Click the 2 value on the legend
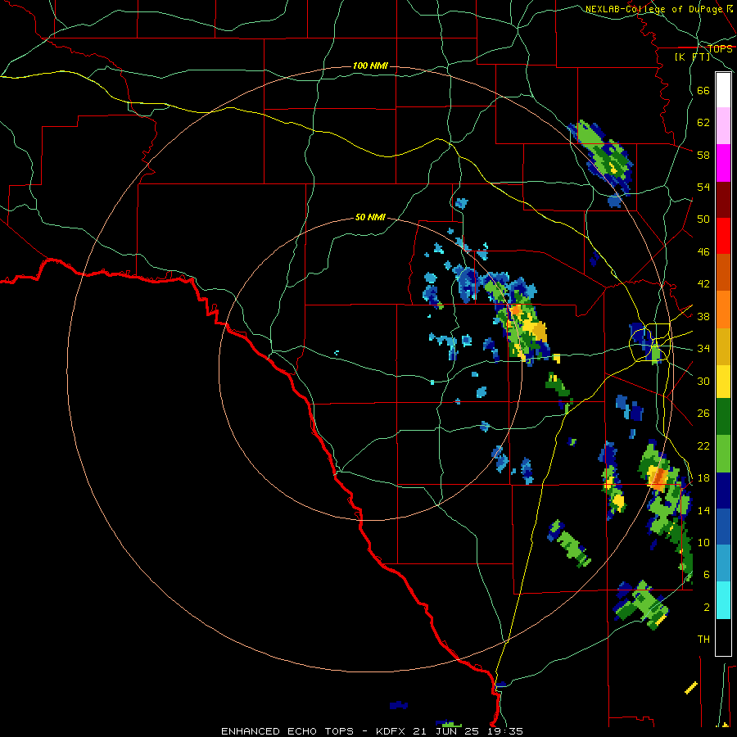 (707, 608)
